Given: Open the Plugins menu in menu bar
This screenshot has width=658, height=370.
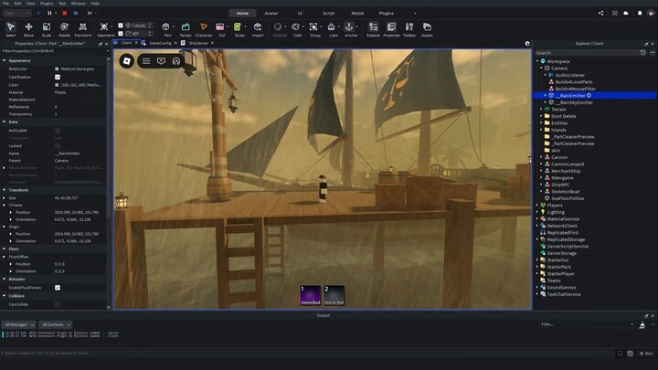Looking at the screenshot, I should click(x=47, y=4).
